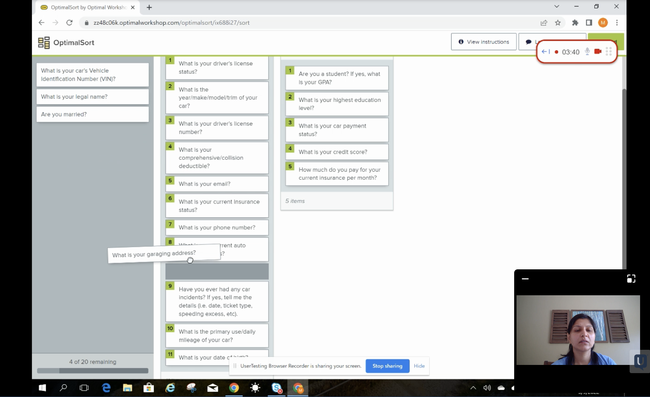Click the OptimalSort logo icon
Viewport: 650px width, 397px height.
(x=44, y=43)
